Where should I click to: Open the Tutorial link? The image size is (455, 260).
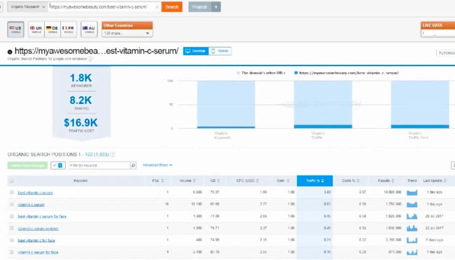446,53
